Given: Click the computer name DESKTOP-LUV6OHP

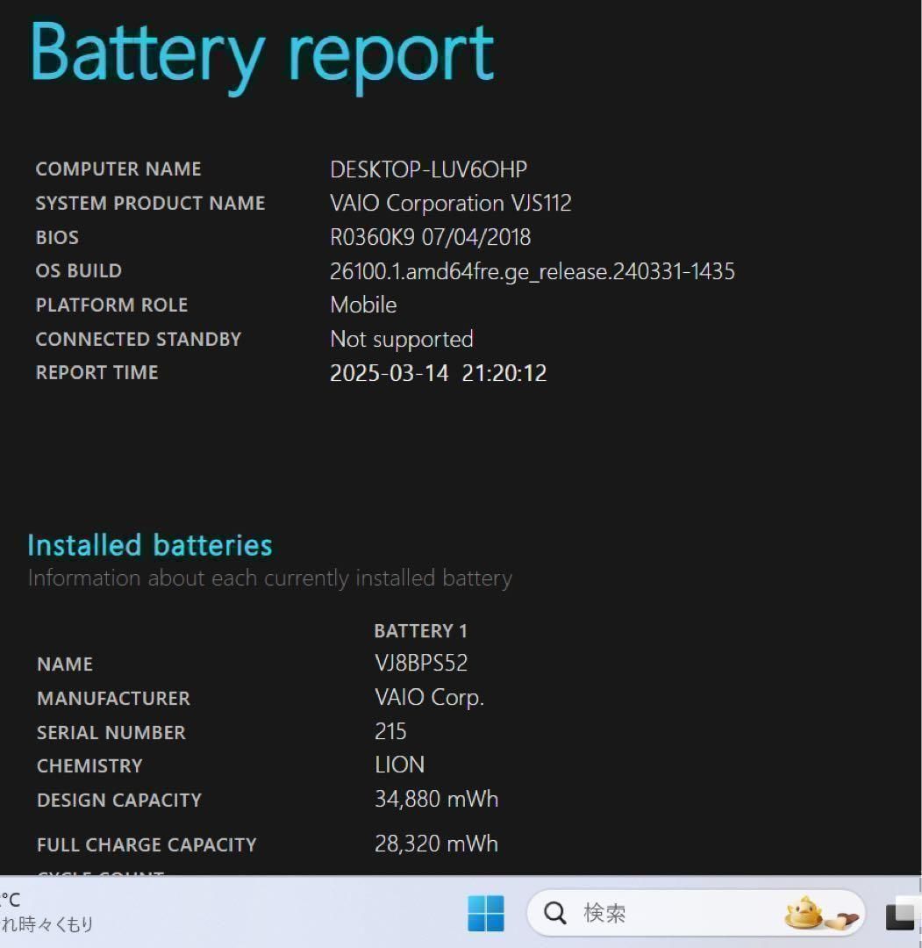Looking at the screenshot, I should tap(428, 169).
